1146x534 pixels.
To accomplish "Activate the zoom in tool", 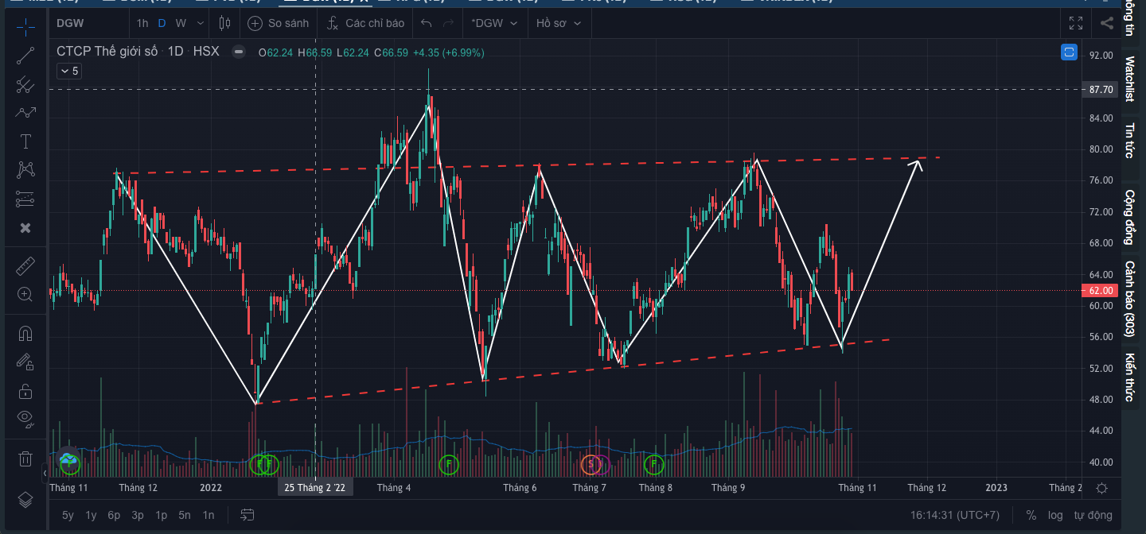I will click(x=25, y=294).
